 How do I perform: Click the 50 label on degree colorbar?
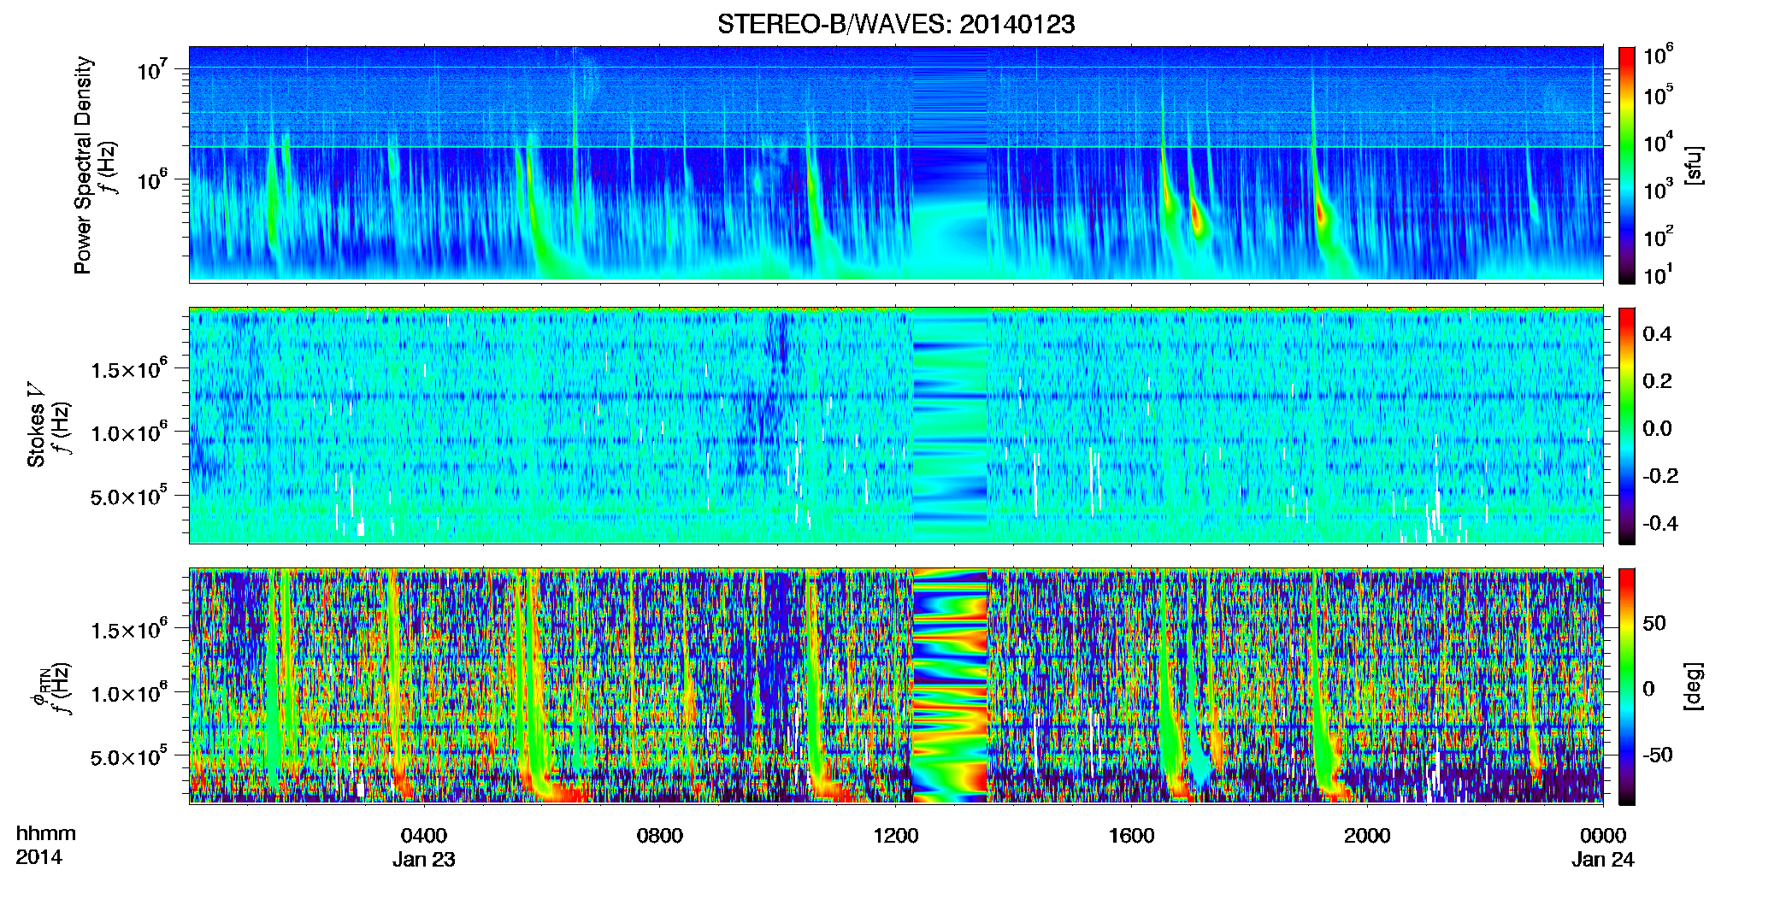click(1654, 623)
